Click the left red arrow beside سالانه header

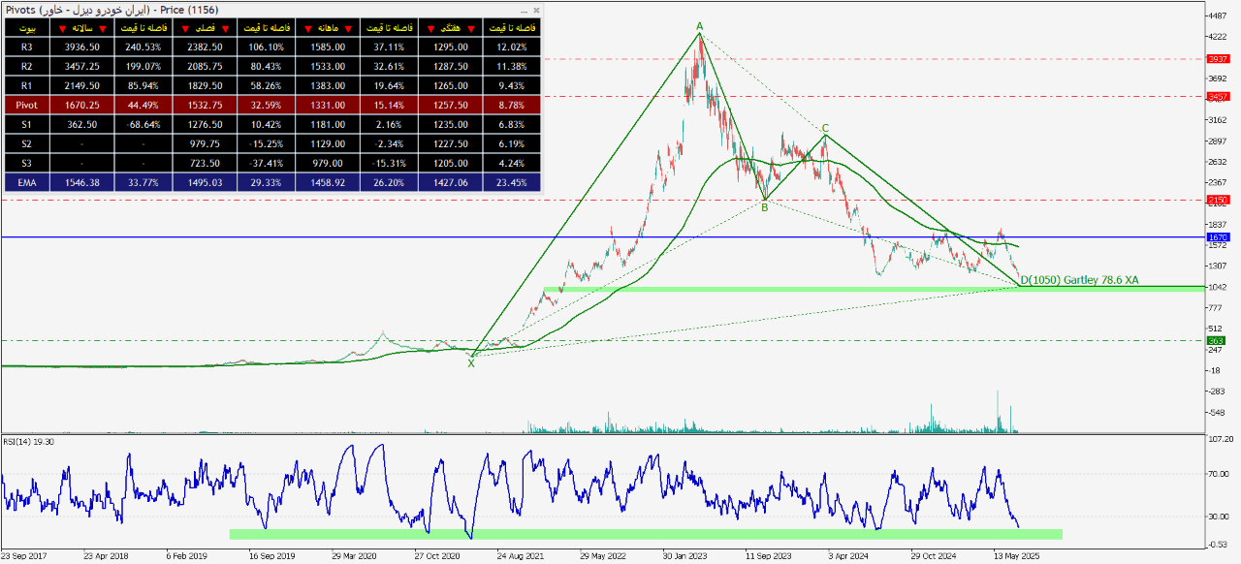(64, 28)
